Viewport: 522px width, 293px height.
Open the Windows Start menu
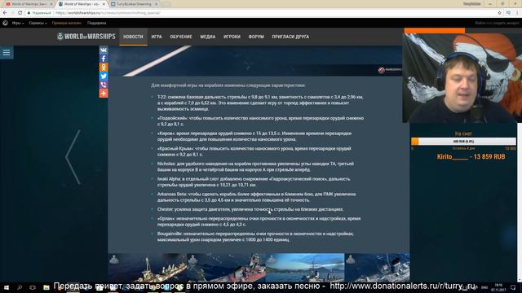[x=7, y=287]
